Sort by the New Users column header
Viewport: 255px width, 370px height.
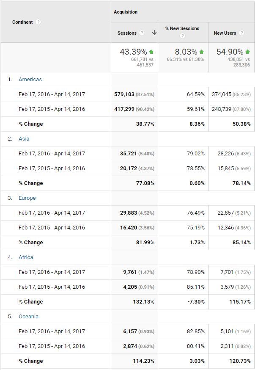[225, 33]
